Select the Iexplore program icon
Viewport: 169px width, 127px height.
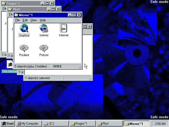tap(24, 28)
